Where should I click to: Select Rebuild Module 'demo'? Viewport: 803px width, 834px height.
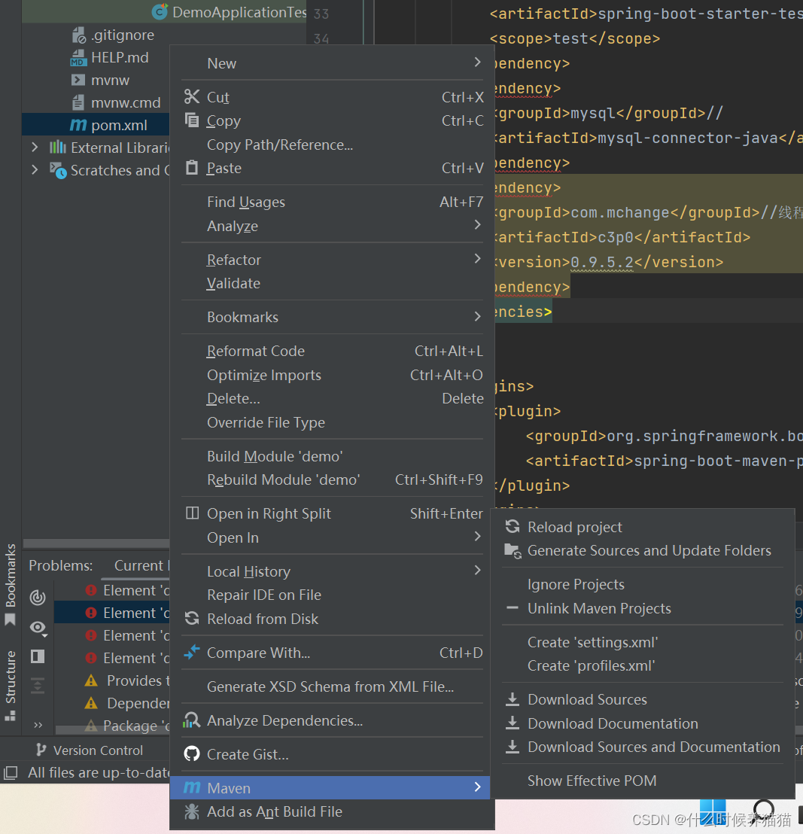332,479
